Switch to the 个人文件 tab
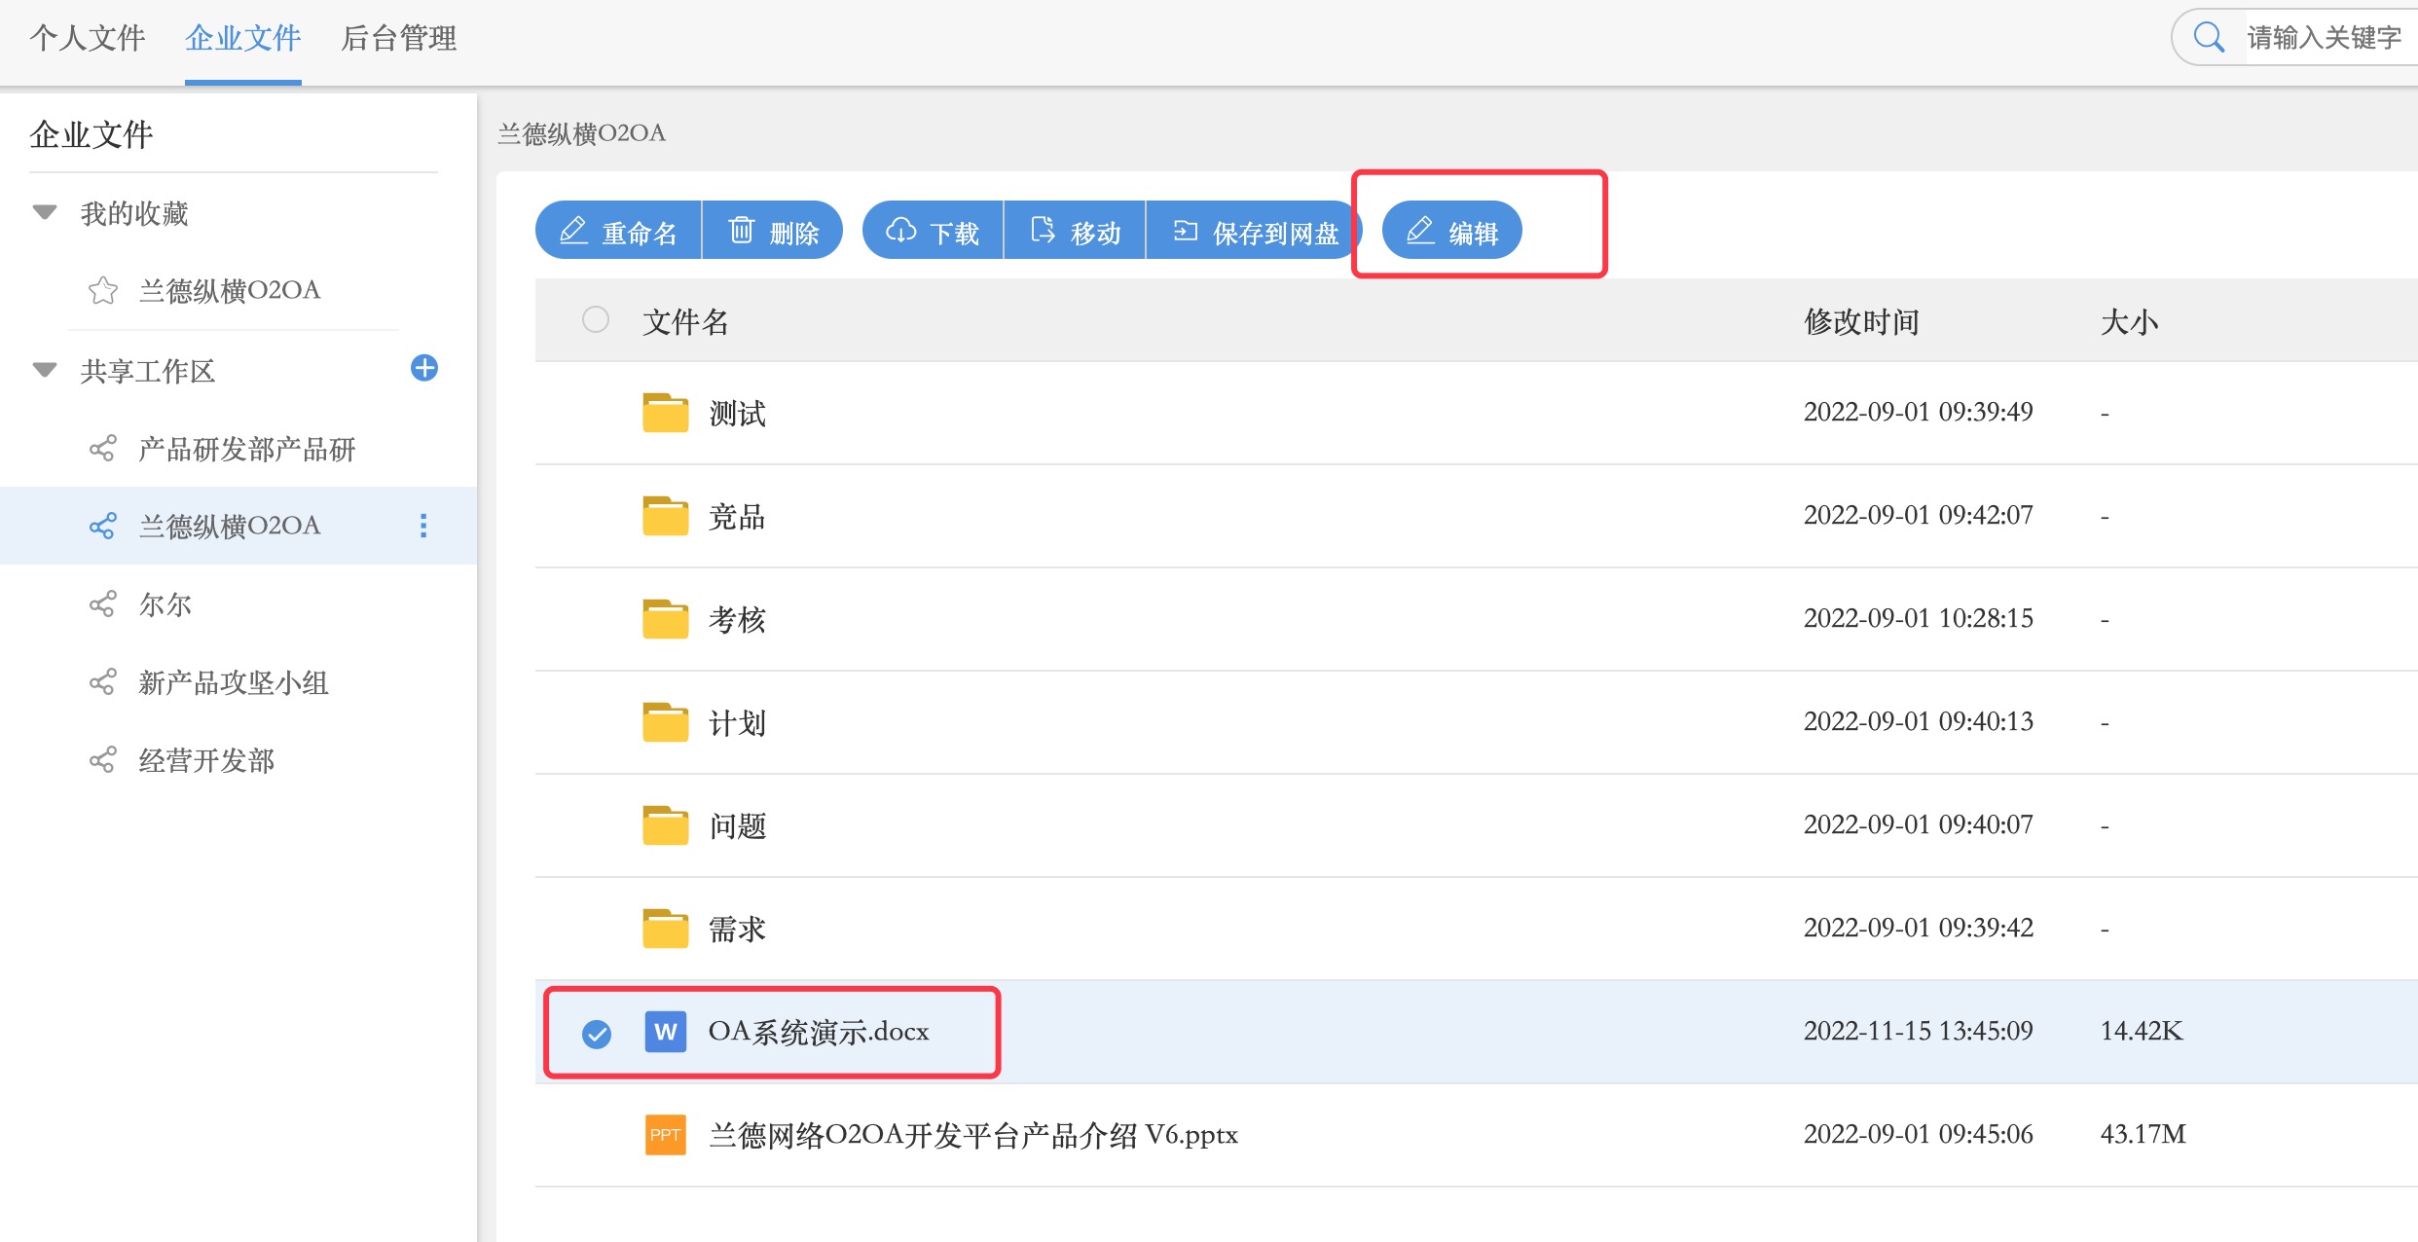 [x=88, y=39]
